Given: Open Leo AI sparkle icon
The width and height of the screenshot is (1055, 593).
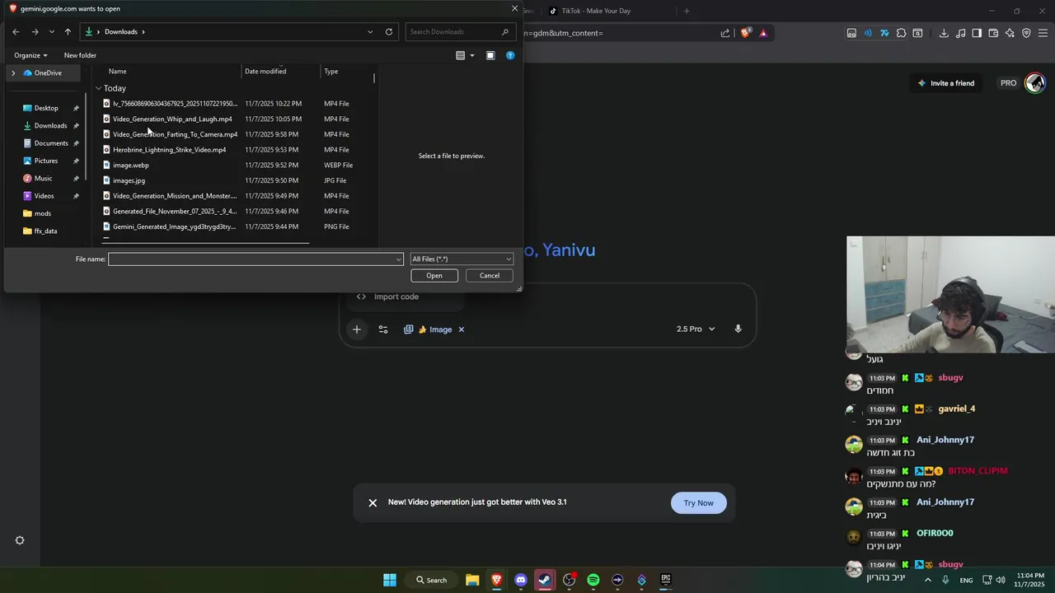Looking at the screenshot, I should [1010, 33].
